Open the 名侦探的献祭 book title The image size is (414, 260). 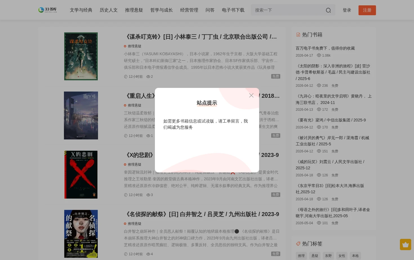click(202, 214)
